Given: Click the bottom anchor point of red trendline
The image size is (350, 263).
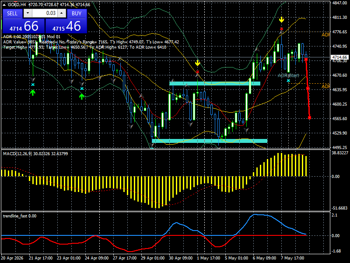Looking at the screenshot, I should pyautogui.click(x=310, y=118).
